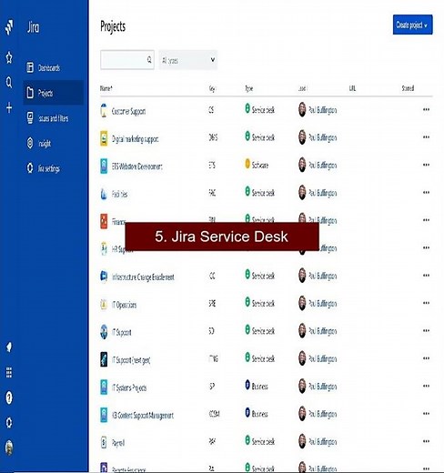Click the Facilities project avatar icon

point(104,194)
